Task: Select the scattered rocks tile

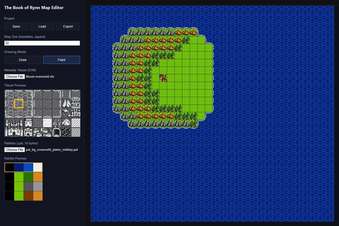Action: click(x=66, y=113)
